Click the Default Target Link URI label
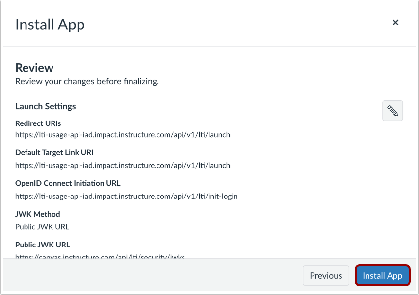This screenshot has height=295, width=419. click(x=54, y=152)
